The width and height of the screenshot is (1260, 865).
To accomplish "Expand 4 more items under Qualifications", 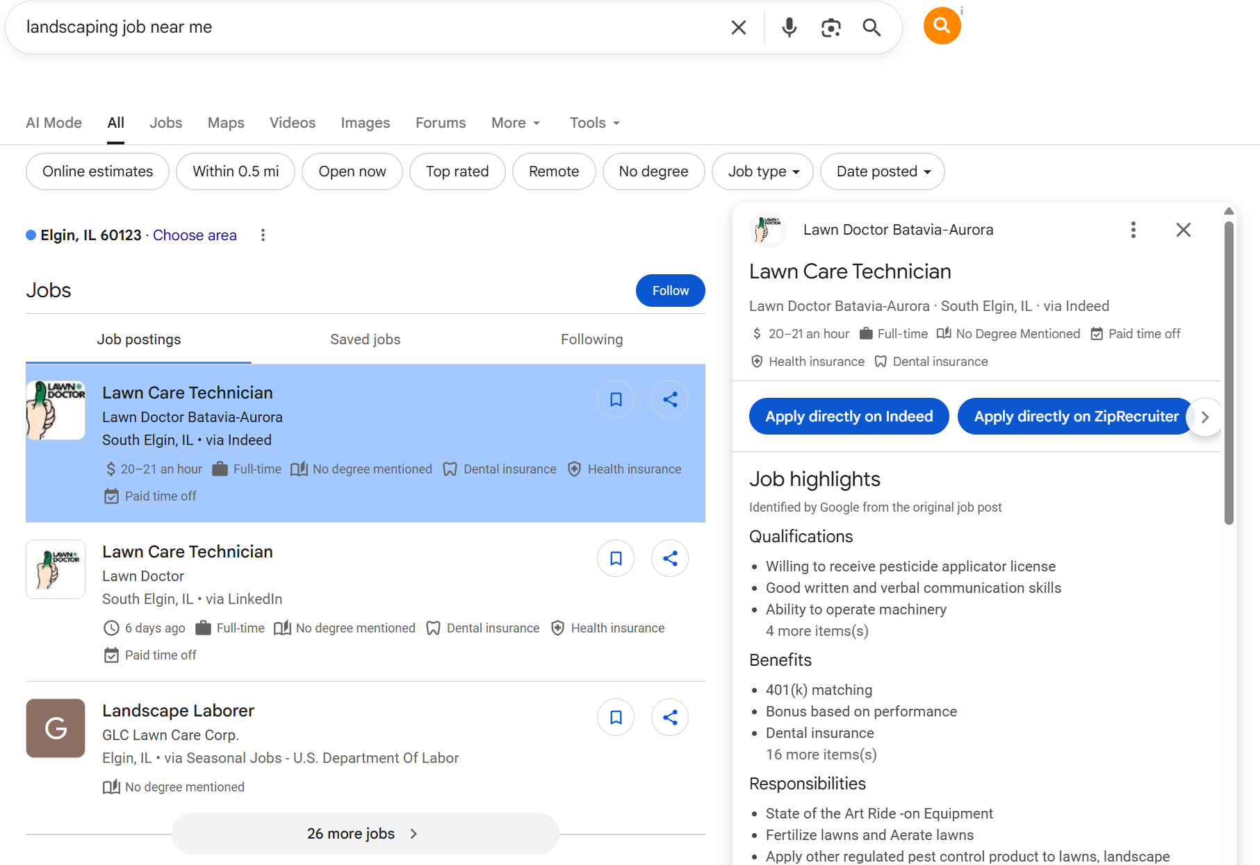I will 817,631.
